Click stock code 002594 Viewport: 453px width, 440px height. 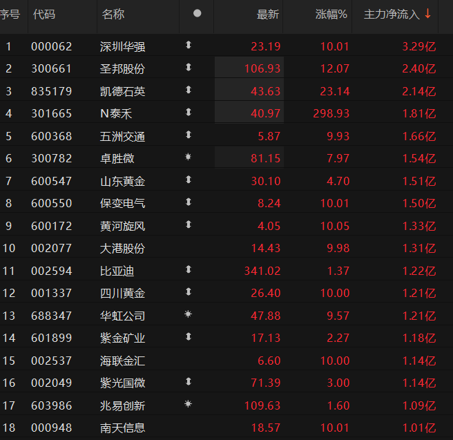pos(51,271)
